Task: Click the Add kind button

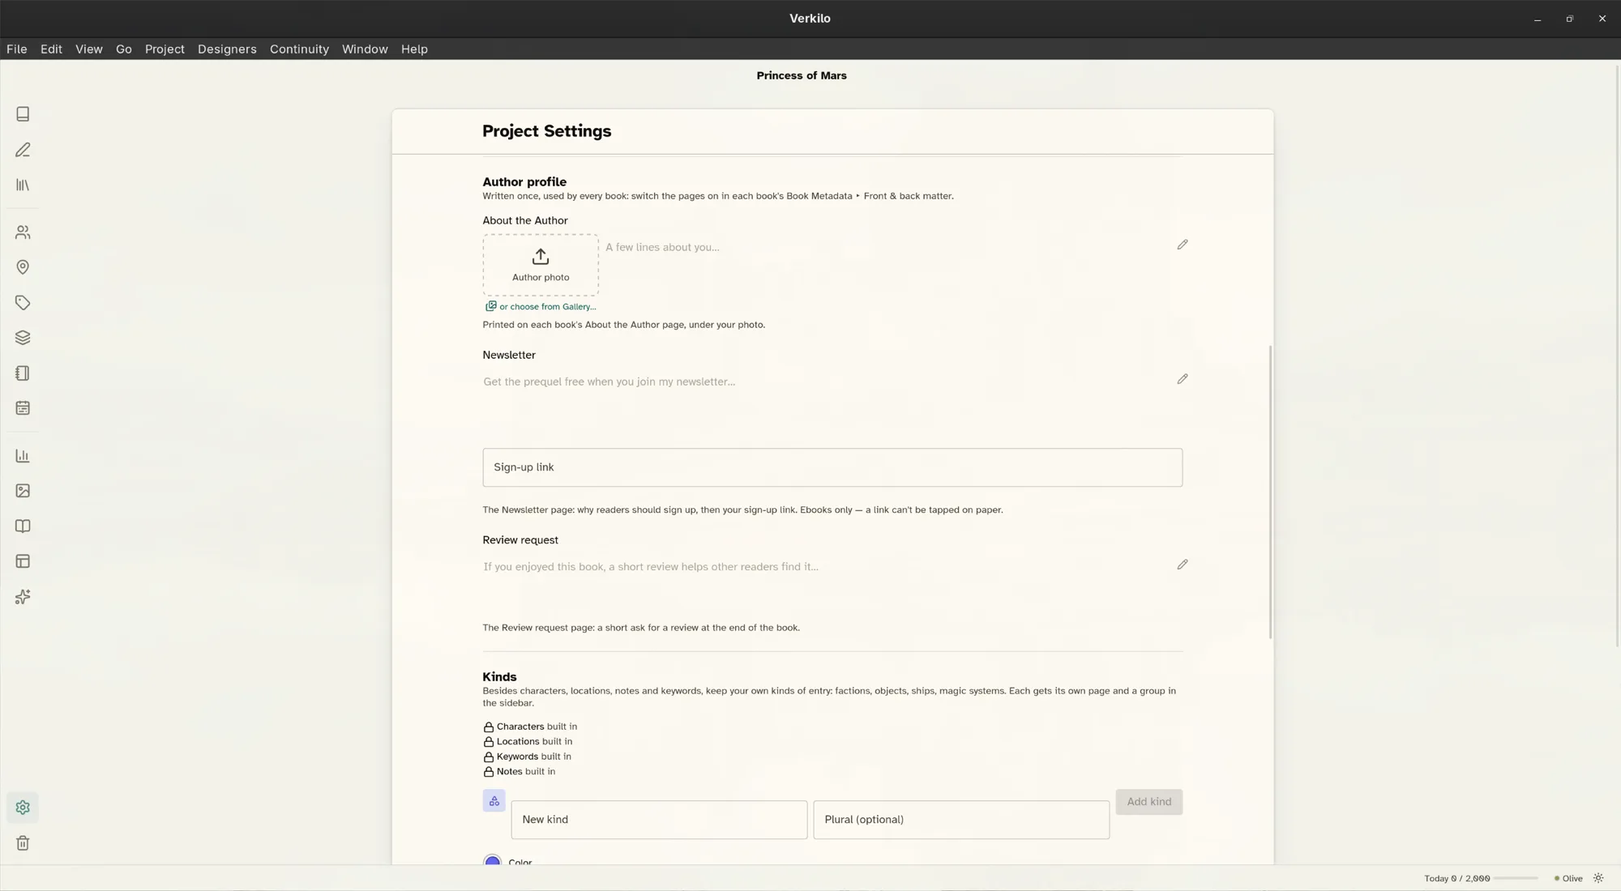Action: click(1148, 802)
